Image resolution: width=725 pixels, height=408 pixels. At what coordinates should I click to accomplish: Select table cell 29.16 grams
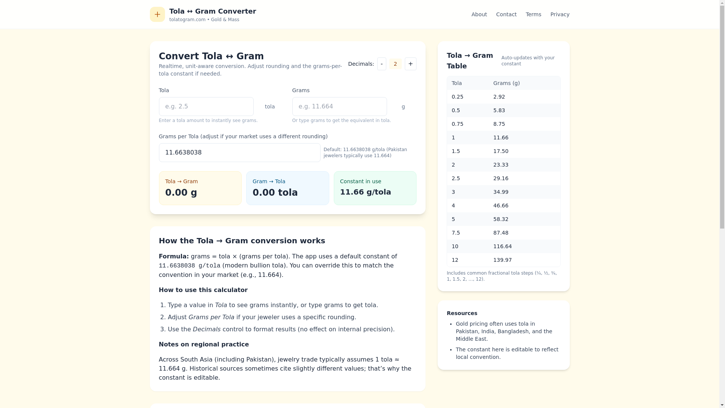coord(501,178)
